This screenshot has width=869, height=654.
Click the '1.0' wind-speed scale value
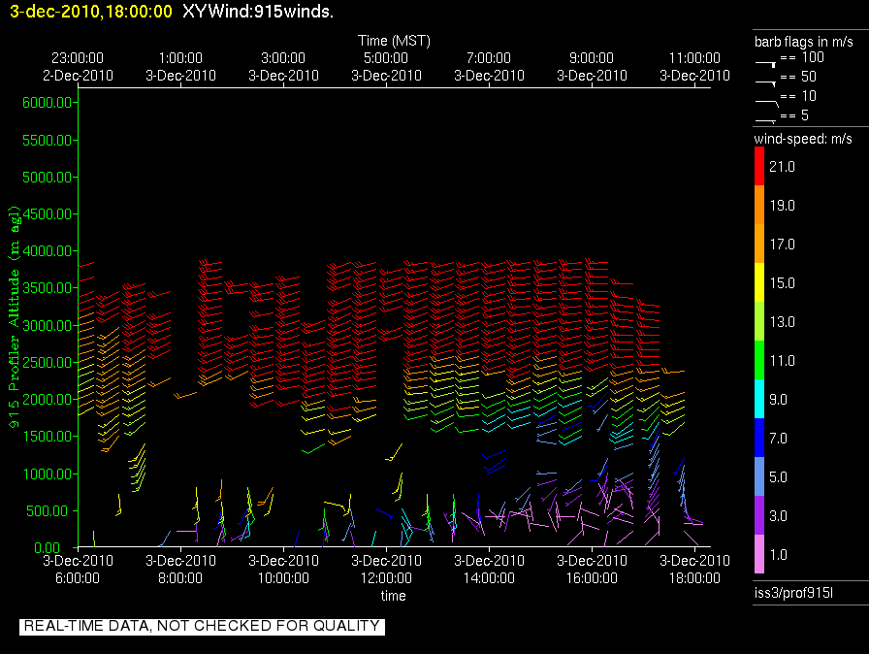[x=778, y=555]
